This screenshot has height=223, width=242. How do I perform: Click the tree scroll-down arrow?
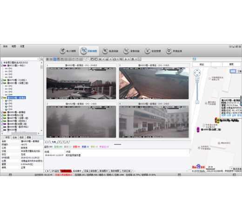click(x=41, y=131)
